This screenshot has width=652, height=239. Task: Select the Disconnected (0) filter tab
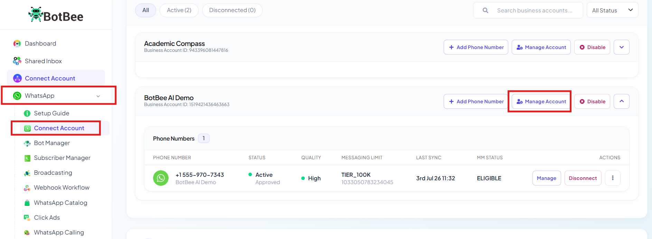(232, 10)
